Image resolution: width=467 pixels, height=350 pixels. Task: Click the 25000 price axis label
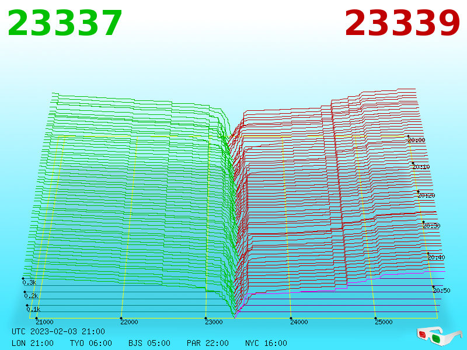pyautogui.click(x=384, y=322)
